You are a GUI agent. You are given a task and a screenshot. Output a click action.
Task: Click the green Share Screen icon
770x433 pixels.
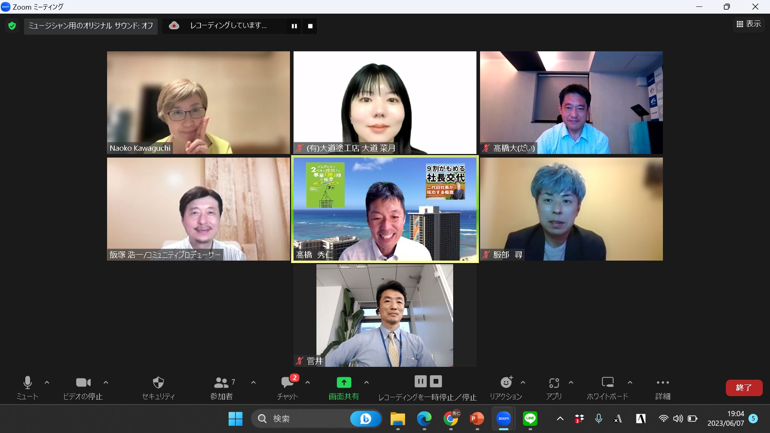pos(344,382)
